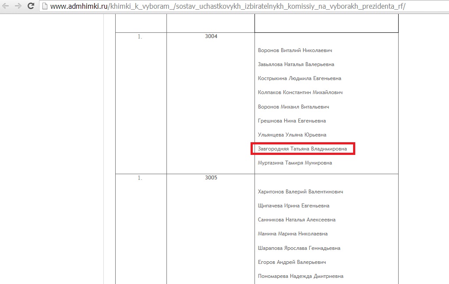
Task: Reload the page with the refresh icon
Action: [x=31, y=6]
